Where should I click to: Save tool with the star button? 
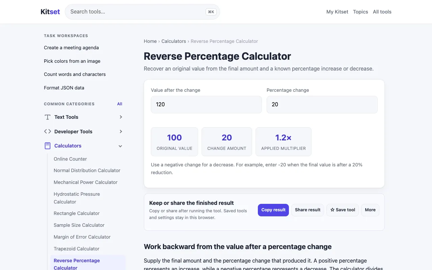click(x=343, y=210)
